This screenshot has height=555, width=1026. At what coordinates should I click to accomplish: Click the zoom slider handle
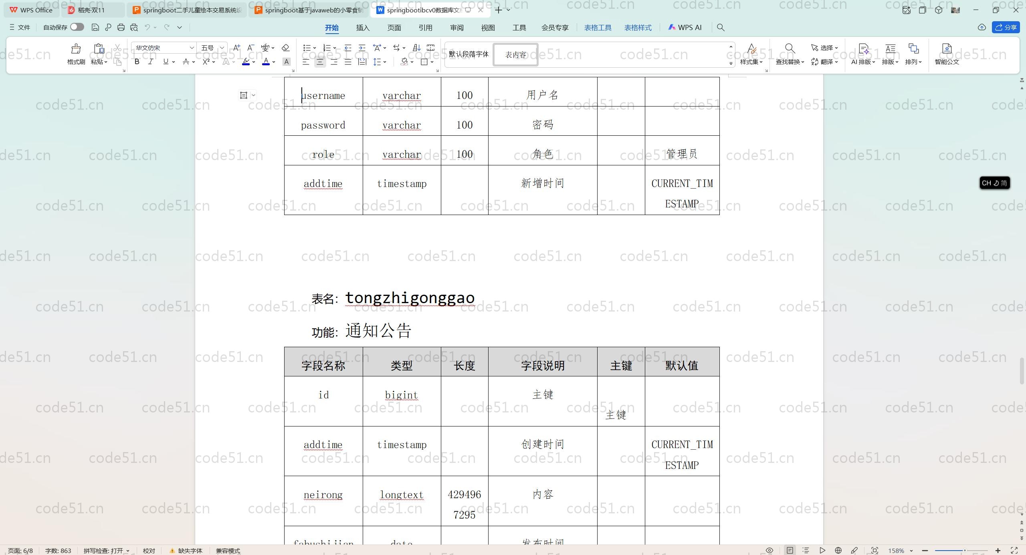pos(965,551)
